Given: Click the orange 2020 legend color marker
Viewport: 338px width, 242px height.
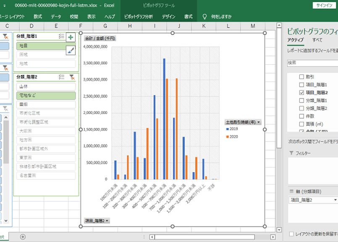Looking at the screenshot, I should (228, 137).
